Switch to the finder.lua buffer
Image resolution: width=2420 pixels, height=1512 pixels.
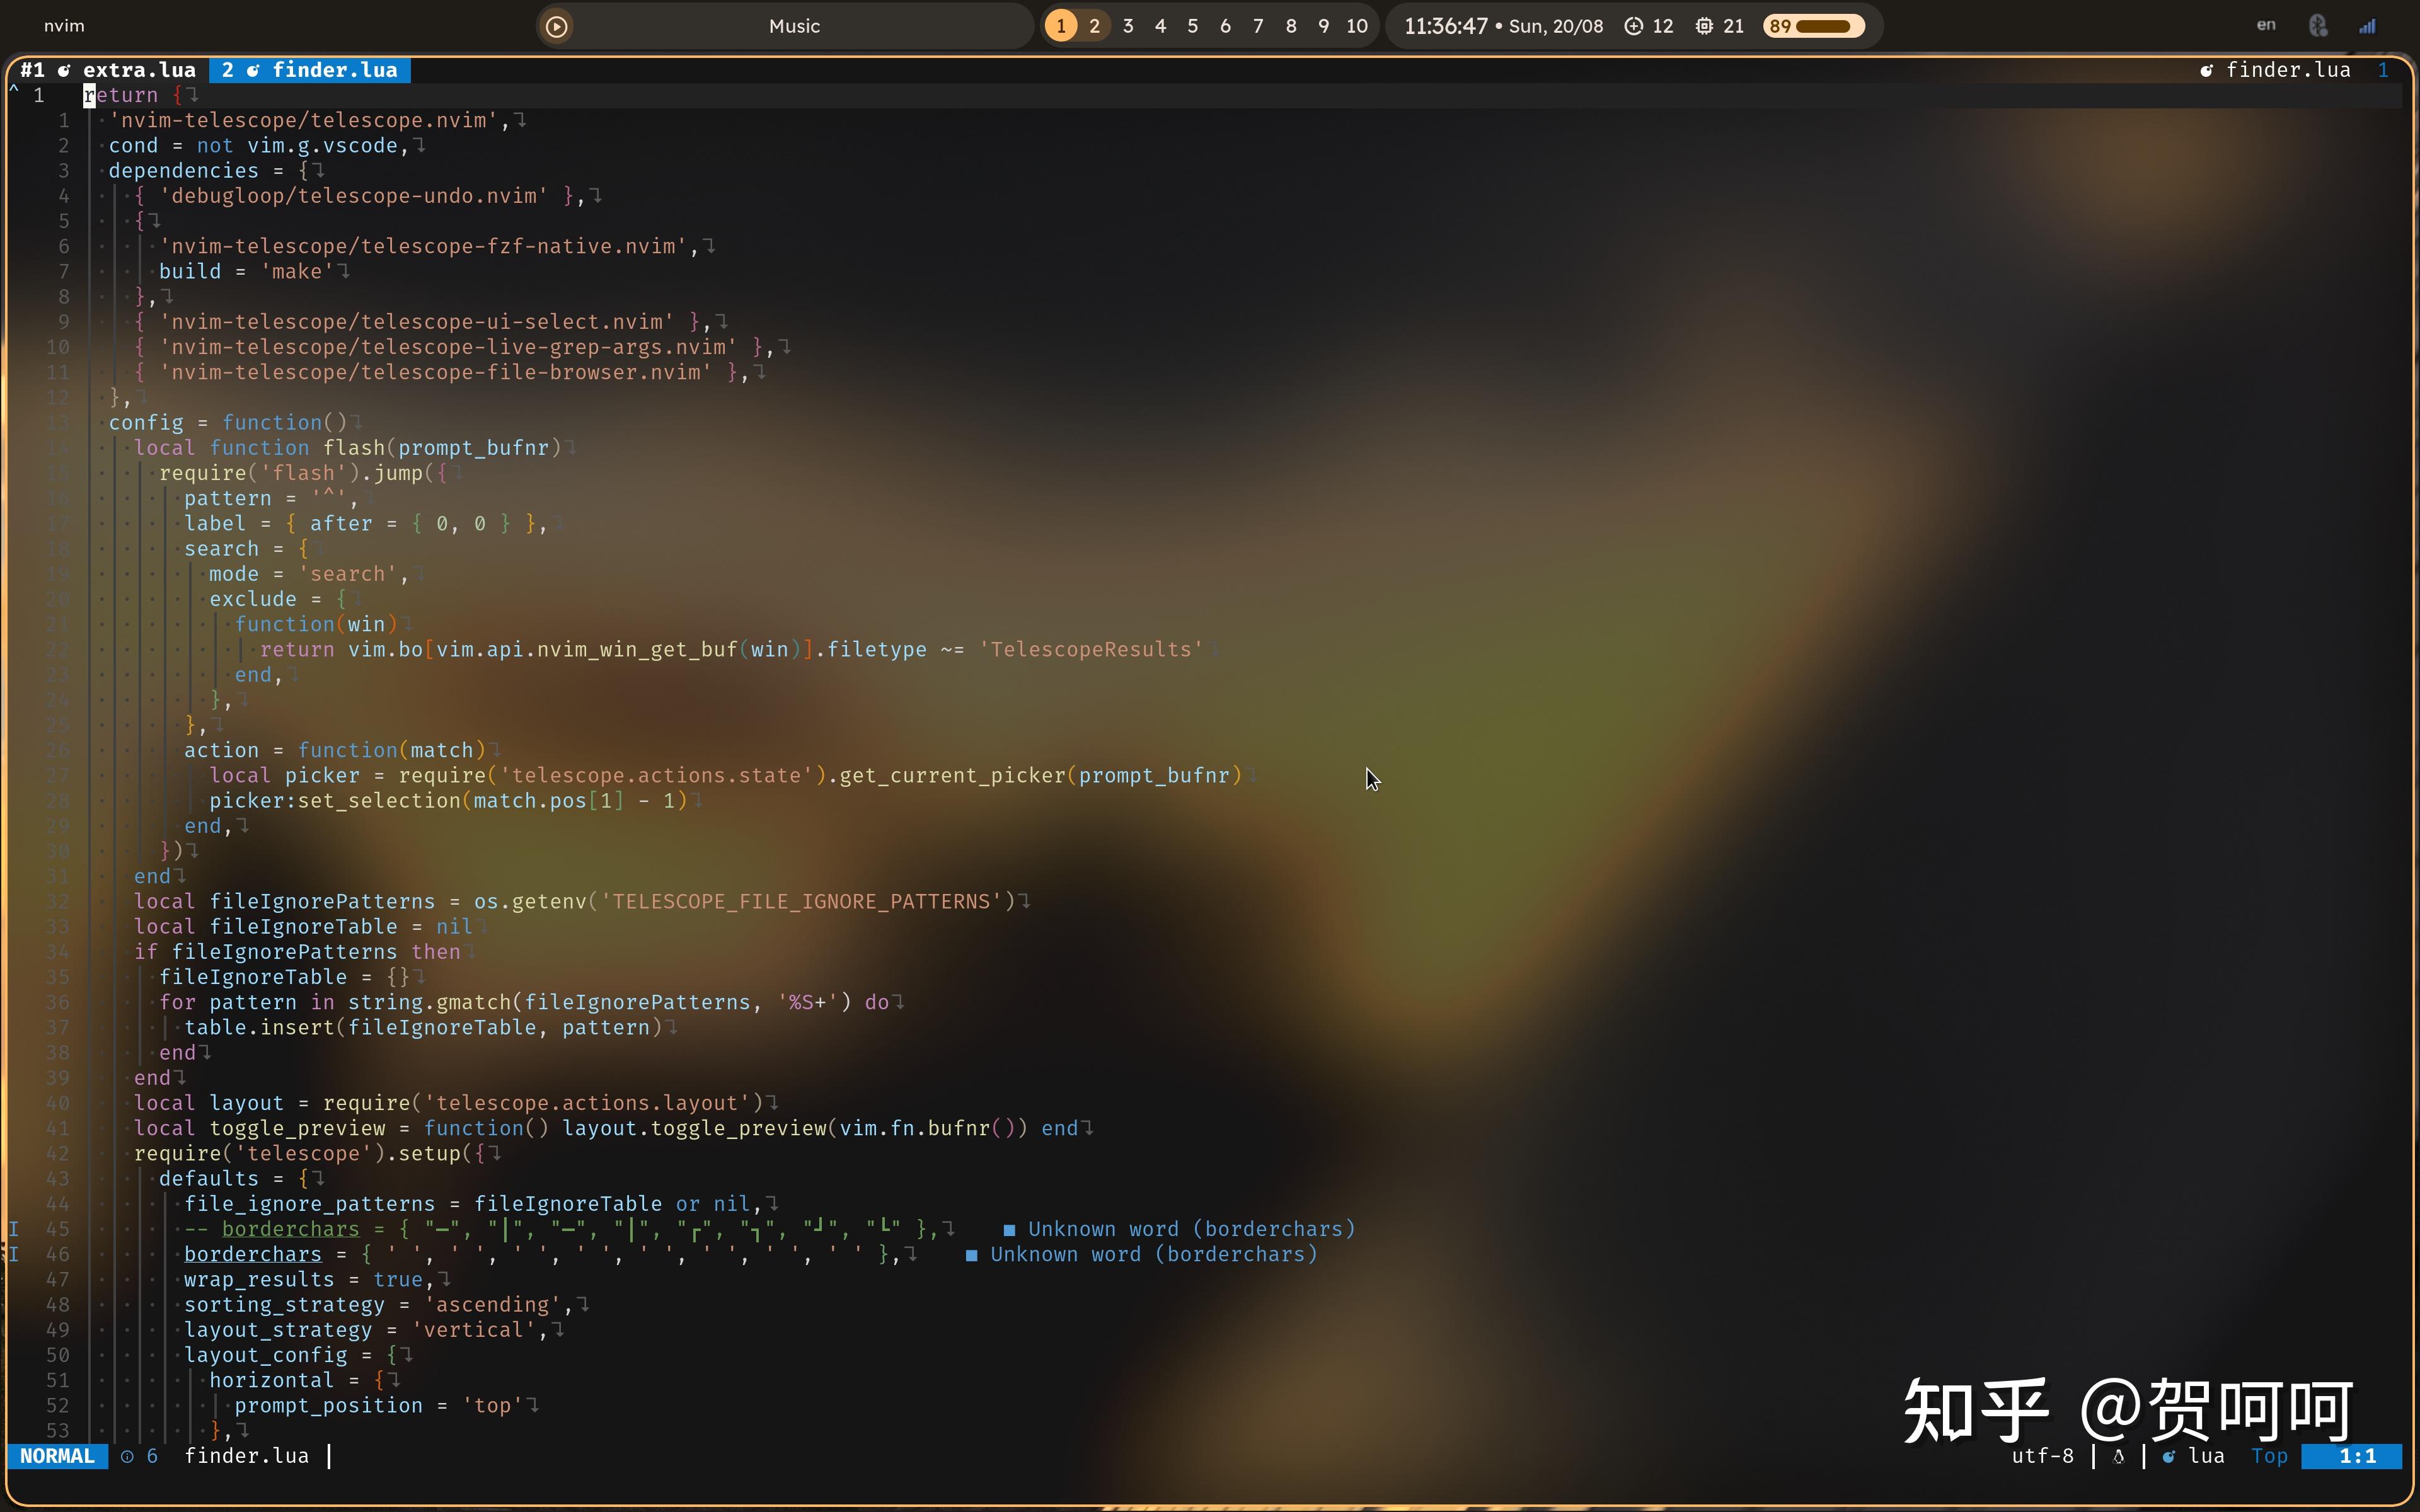332,70
